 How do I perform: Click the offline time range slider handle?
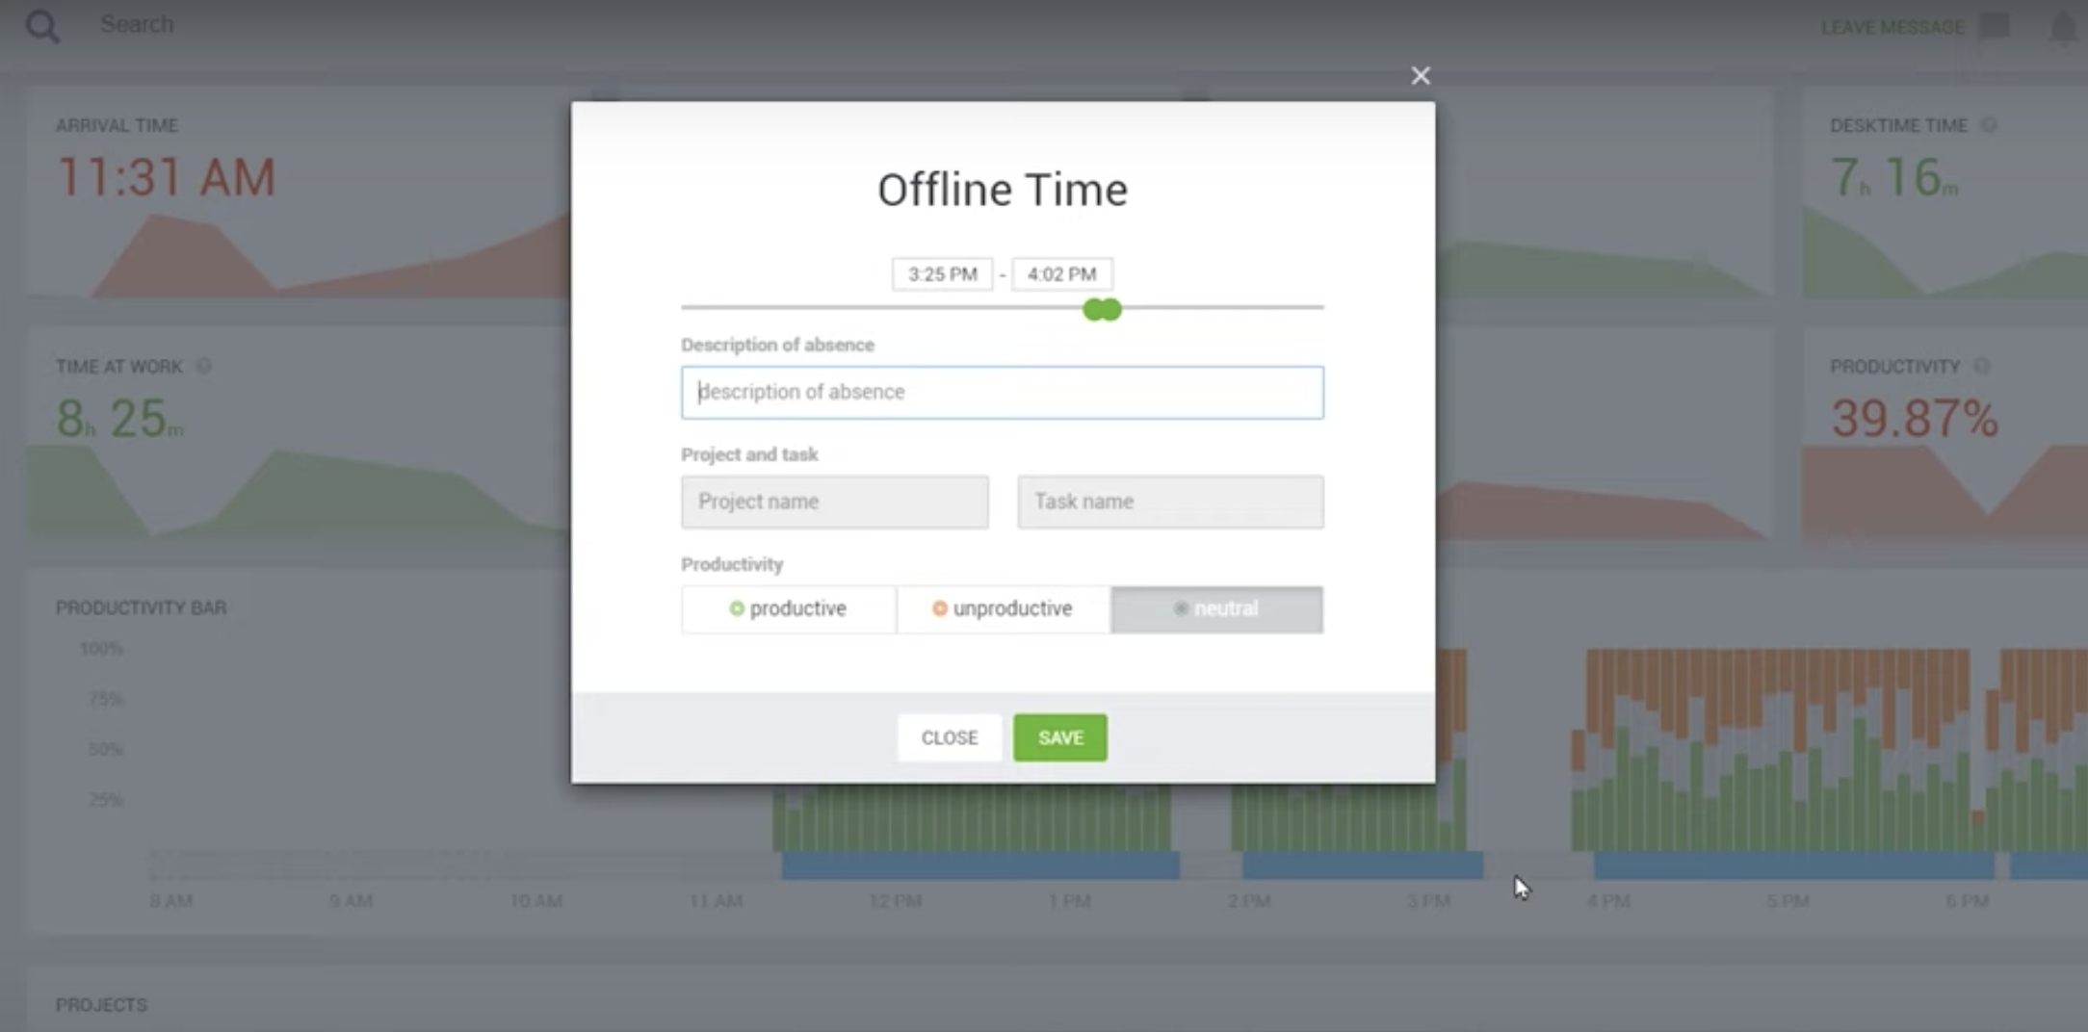(x=1102, y=309)
